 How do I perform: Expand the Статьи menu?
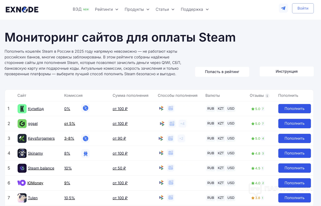tap(165, 9)
